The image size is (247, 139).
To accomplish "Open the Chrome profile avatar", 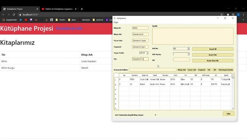I will (x=239, y=15).
